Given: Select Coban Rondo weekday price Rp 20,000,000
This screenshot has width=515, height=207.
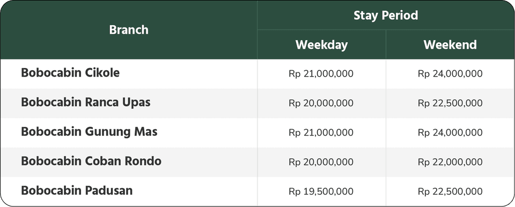Looking at the screenshot, I should click(321, 162).
